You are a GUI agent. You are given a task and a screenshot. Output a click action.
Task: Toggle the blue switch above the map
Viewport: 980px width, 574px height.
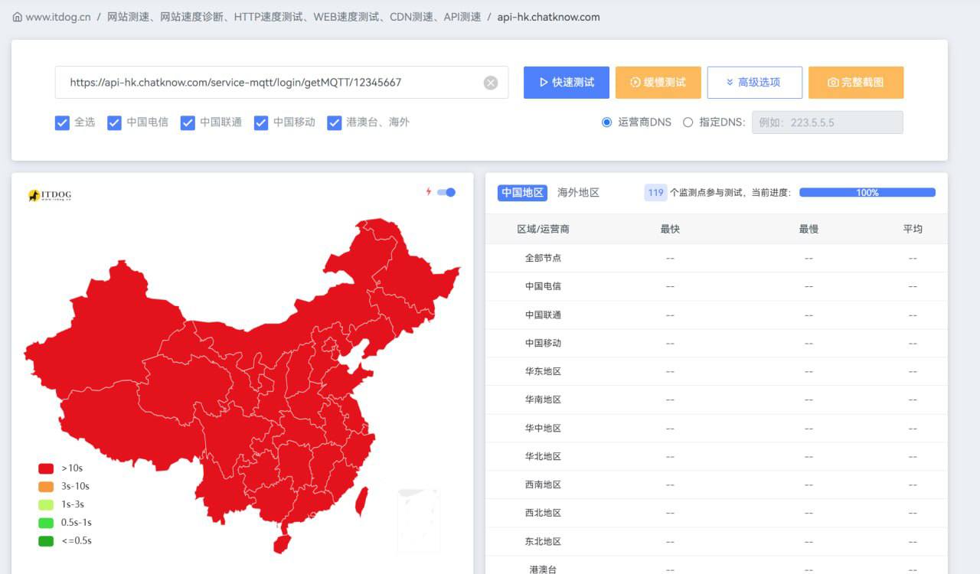(x=446, y=192)
